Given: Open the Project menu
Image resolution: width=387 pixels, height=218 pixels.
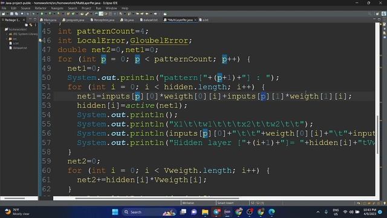Looking at the screenshot, I should [86, 8].
